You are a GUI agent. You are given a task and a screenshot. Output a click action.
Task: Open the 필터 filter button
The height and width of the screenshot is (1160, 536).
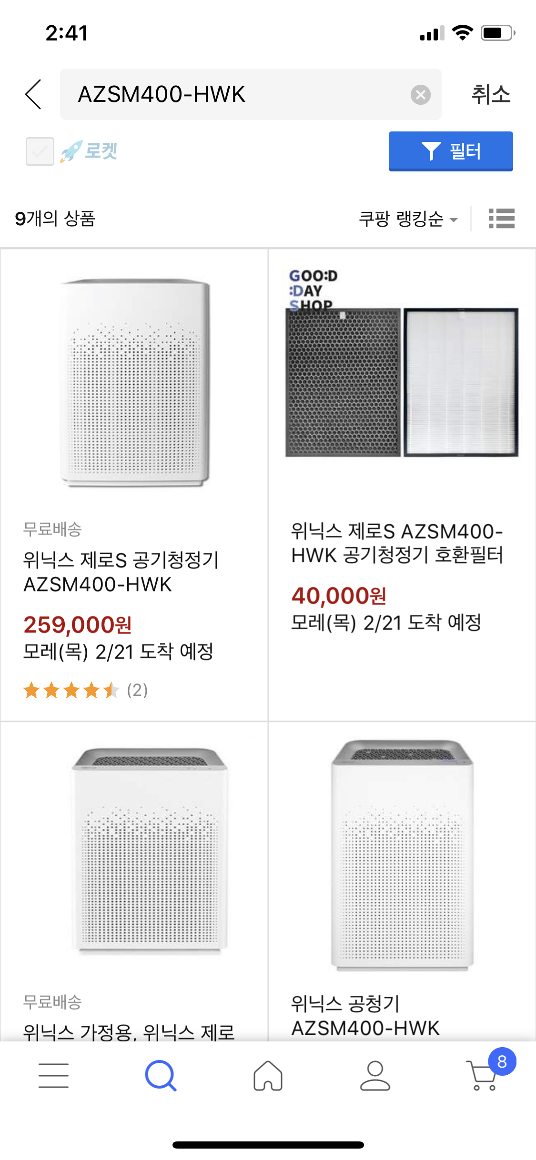pyautogui.click(x=451, y=151)
